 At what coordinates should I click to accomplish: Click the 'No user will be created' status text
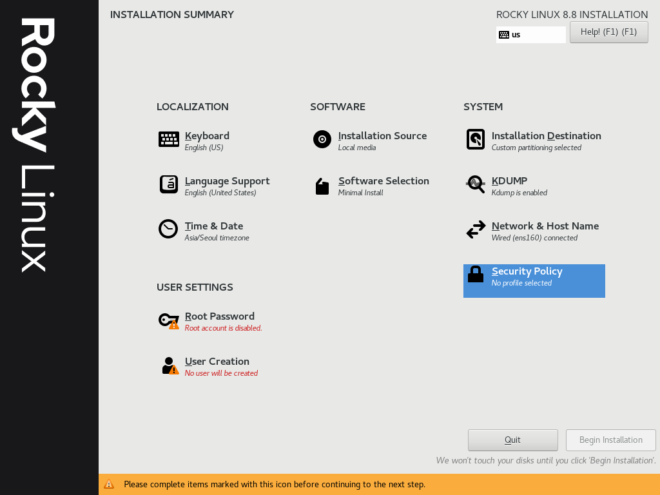tap(221, 373)
